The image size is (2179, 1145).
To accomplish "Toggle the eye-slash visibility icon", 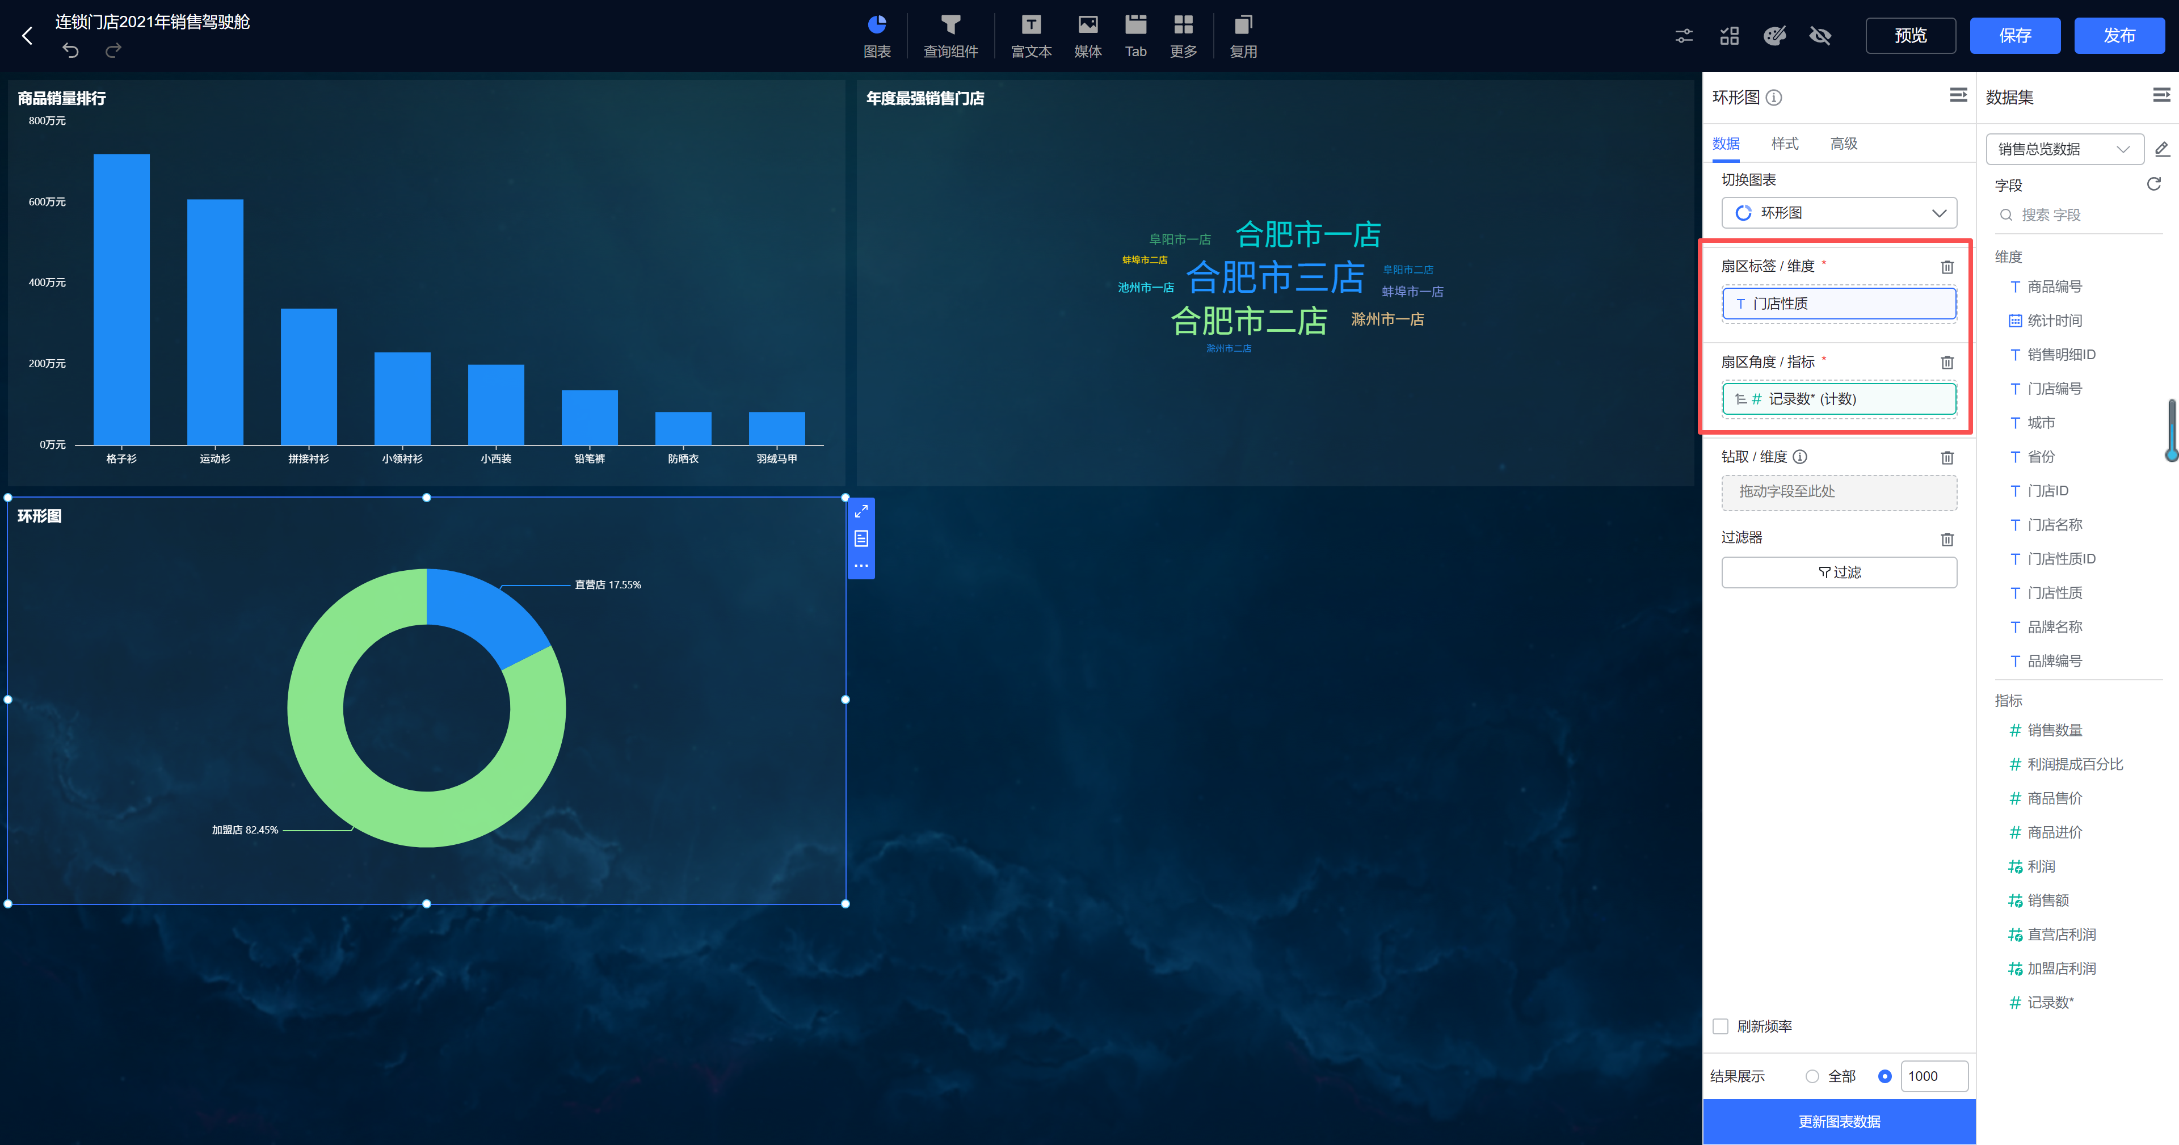I will 1819,36.
